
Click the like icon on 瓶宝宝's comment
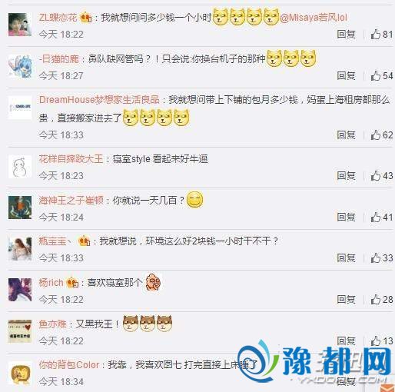click(376, 257)
